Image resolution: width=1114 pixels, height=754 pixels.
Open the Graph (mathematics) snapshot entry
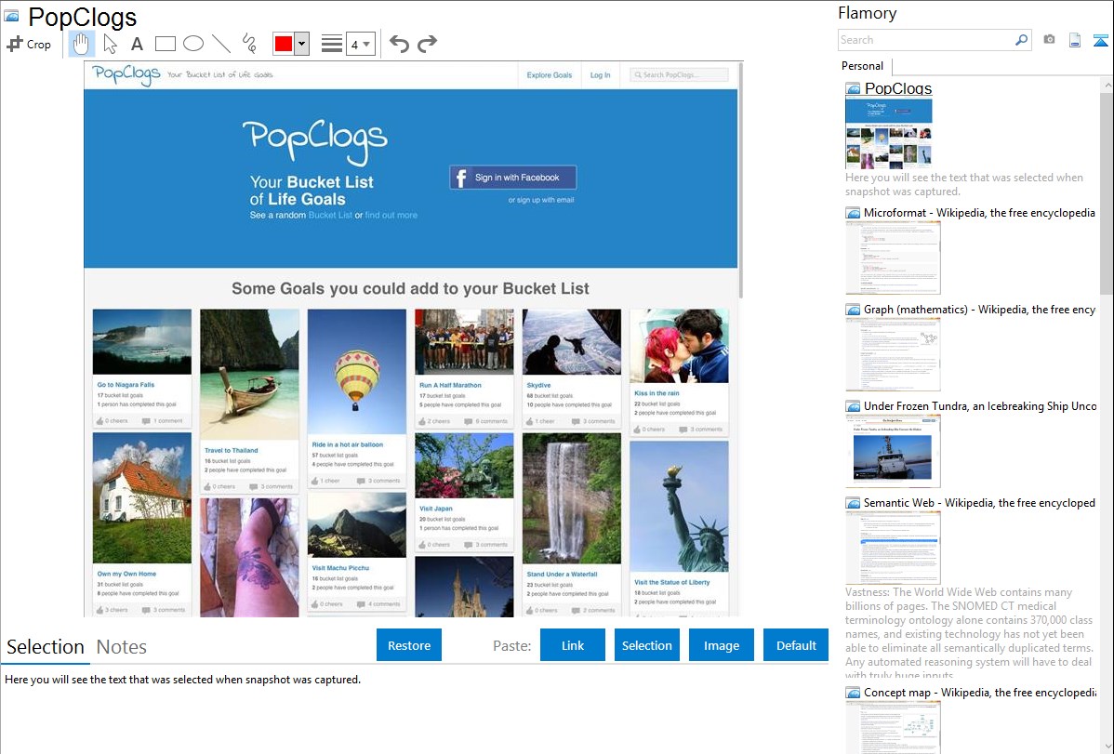[979, 310]
